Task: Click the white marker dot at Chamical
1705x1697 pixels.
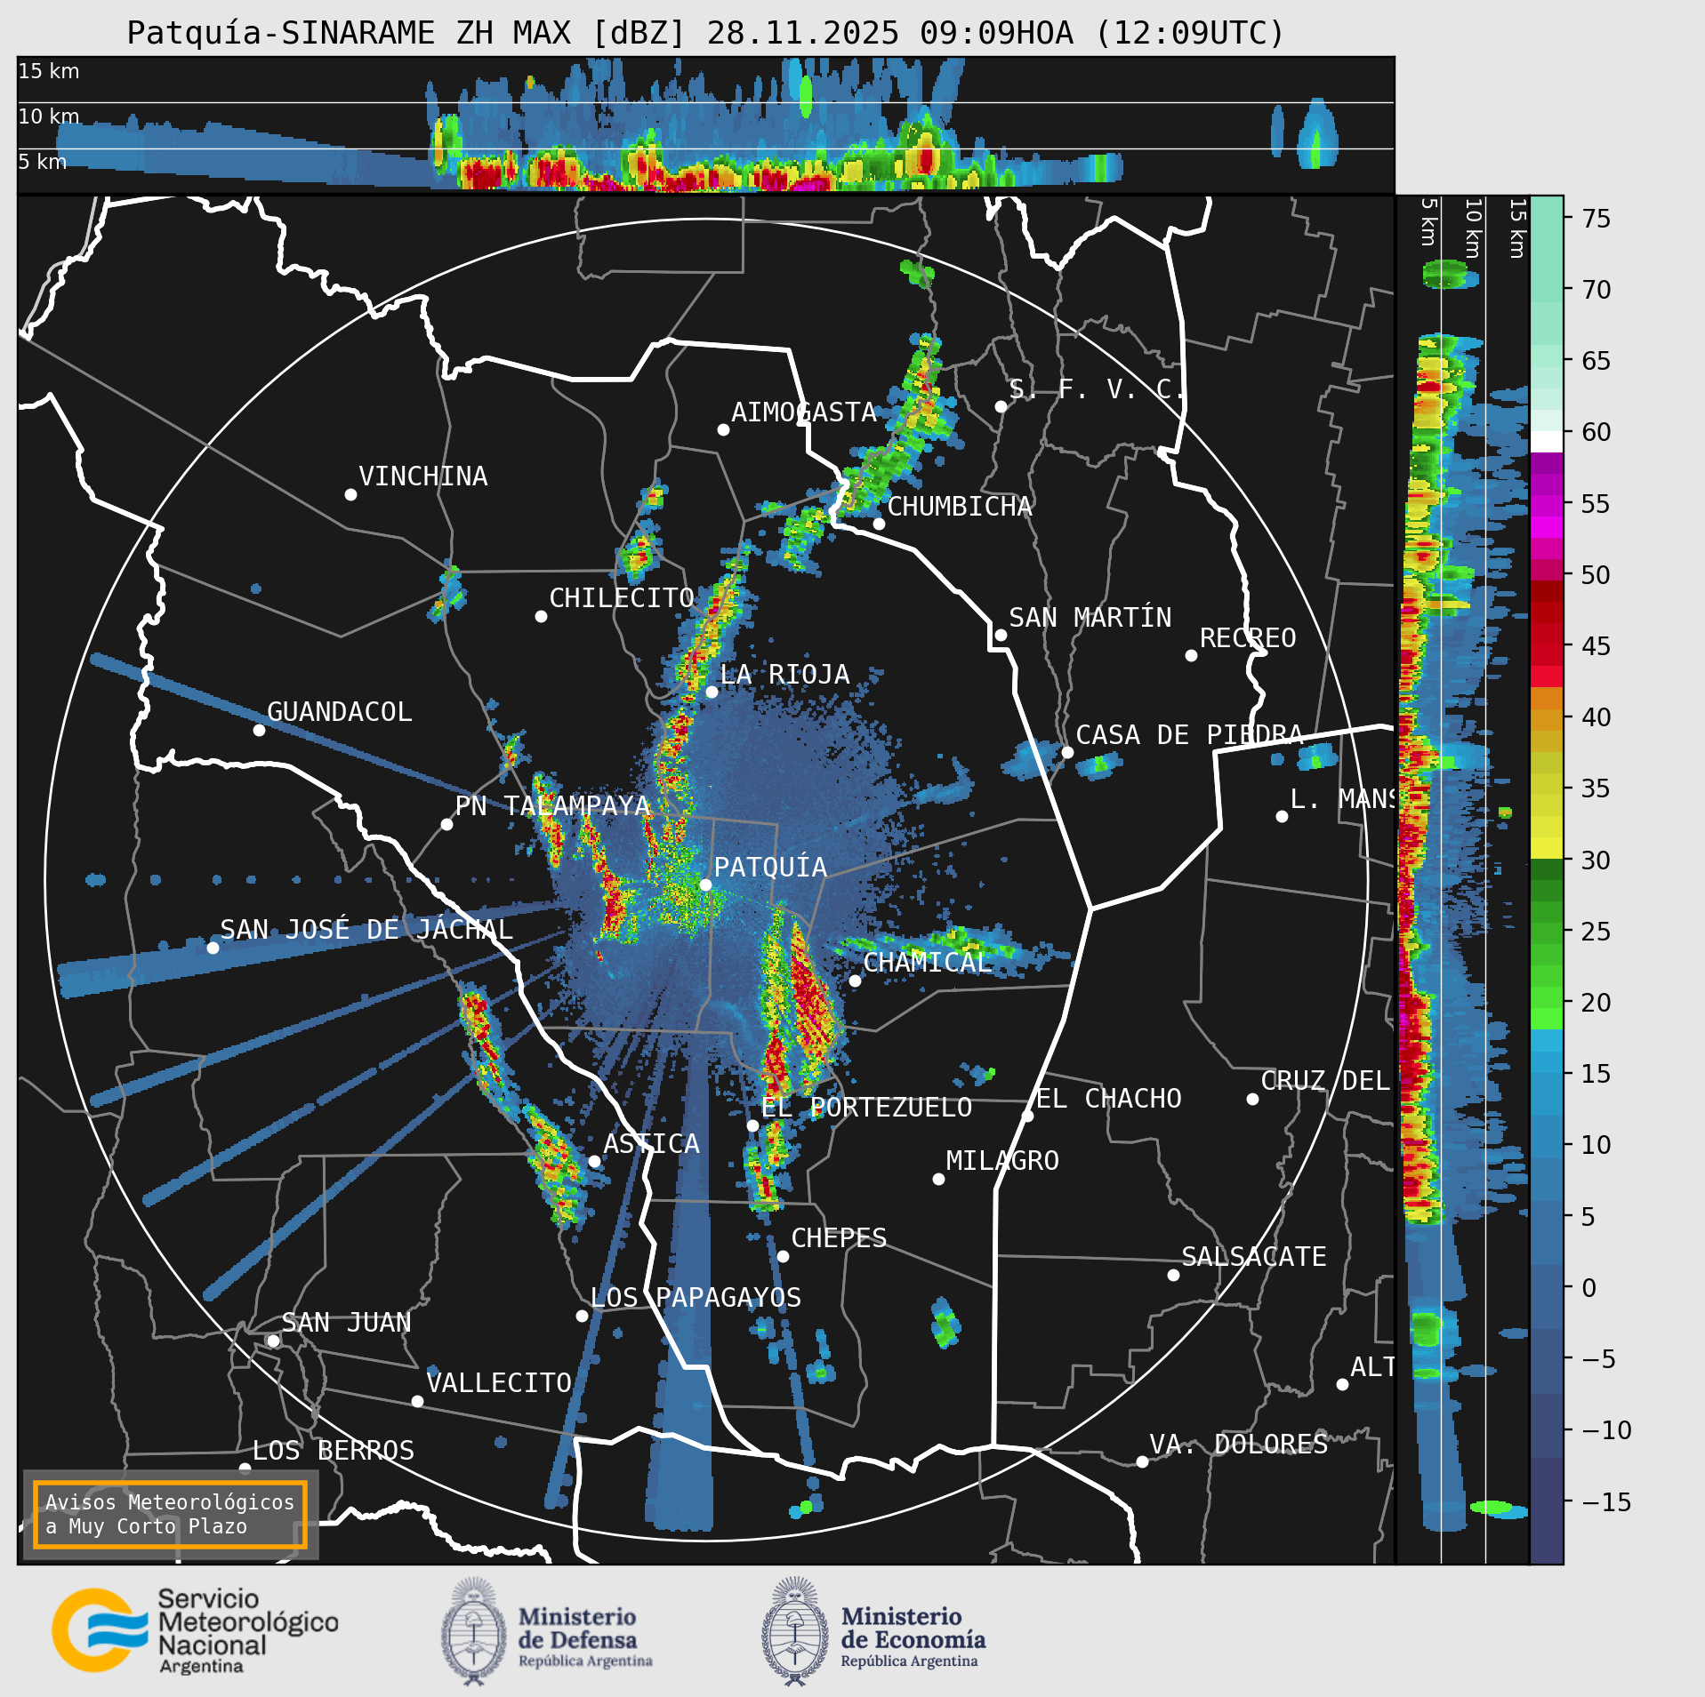Action: click(855, 981)
